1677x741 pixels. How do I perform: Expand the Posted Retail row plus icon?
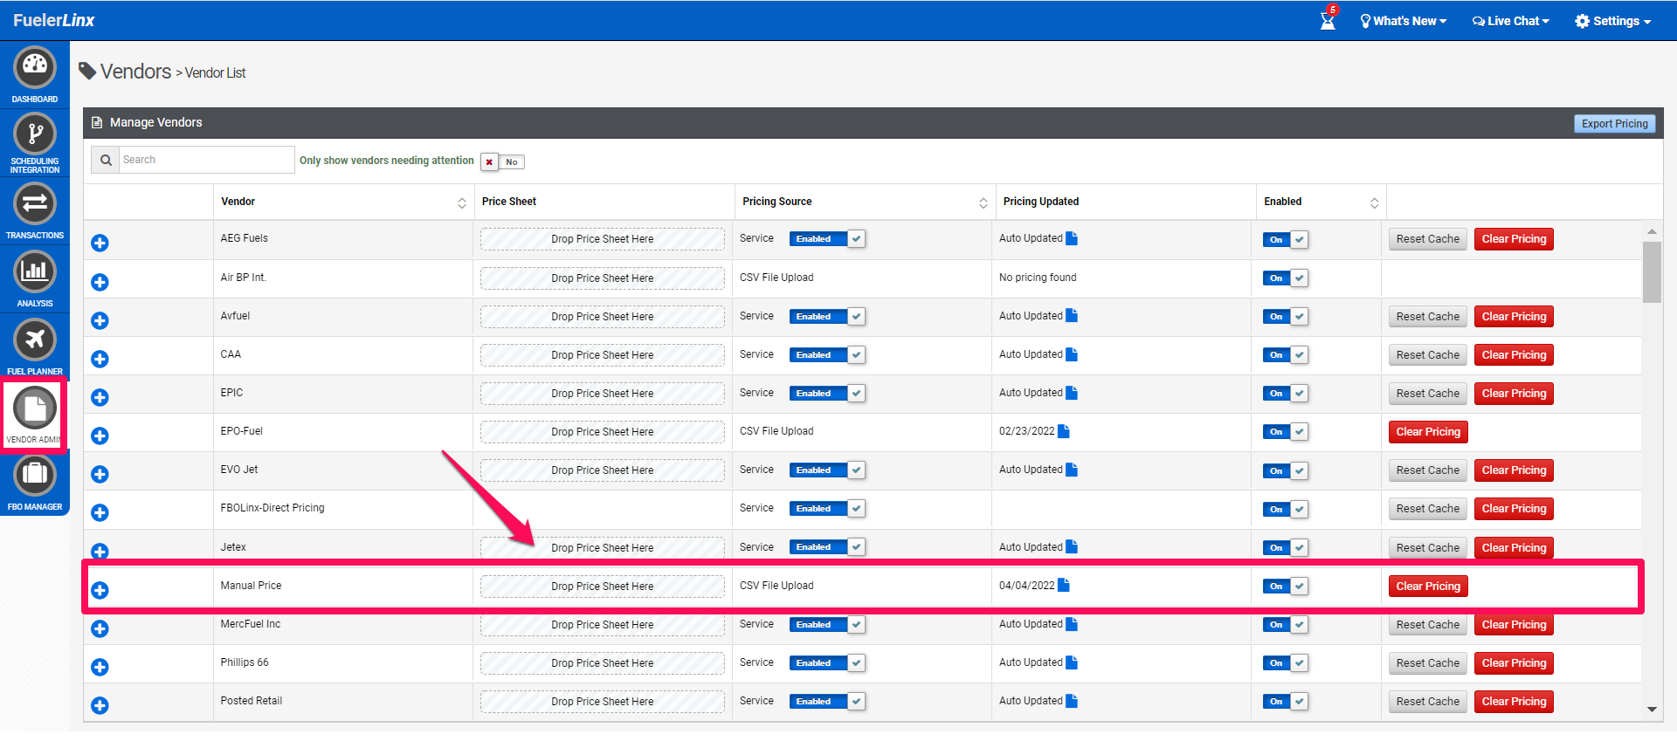(100, 705)
